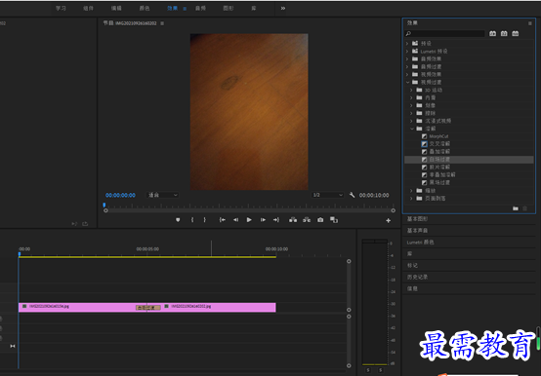Click the program monitor scrub bar playhead
The height and width of the screenshot is (376, 541).
[x=104, y=205]
